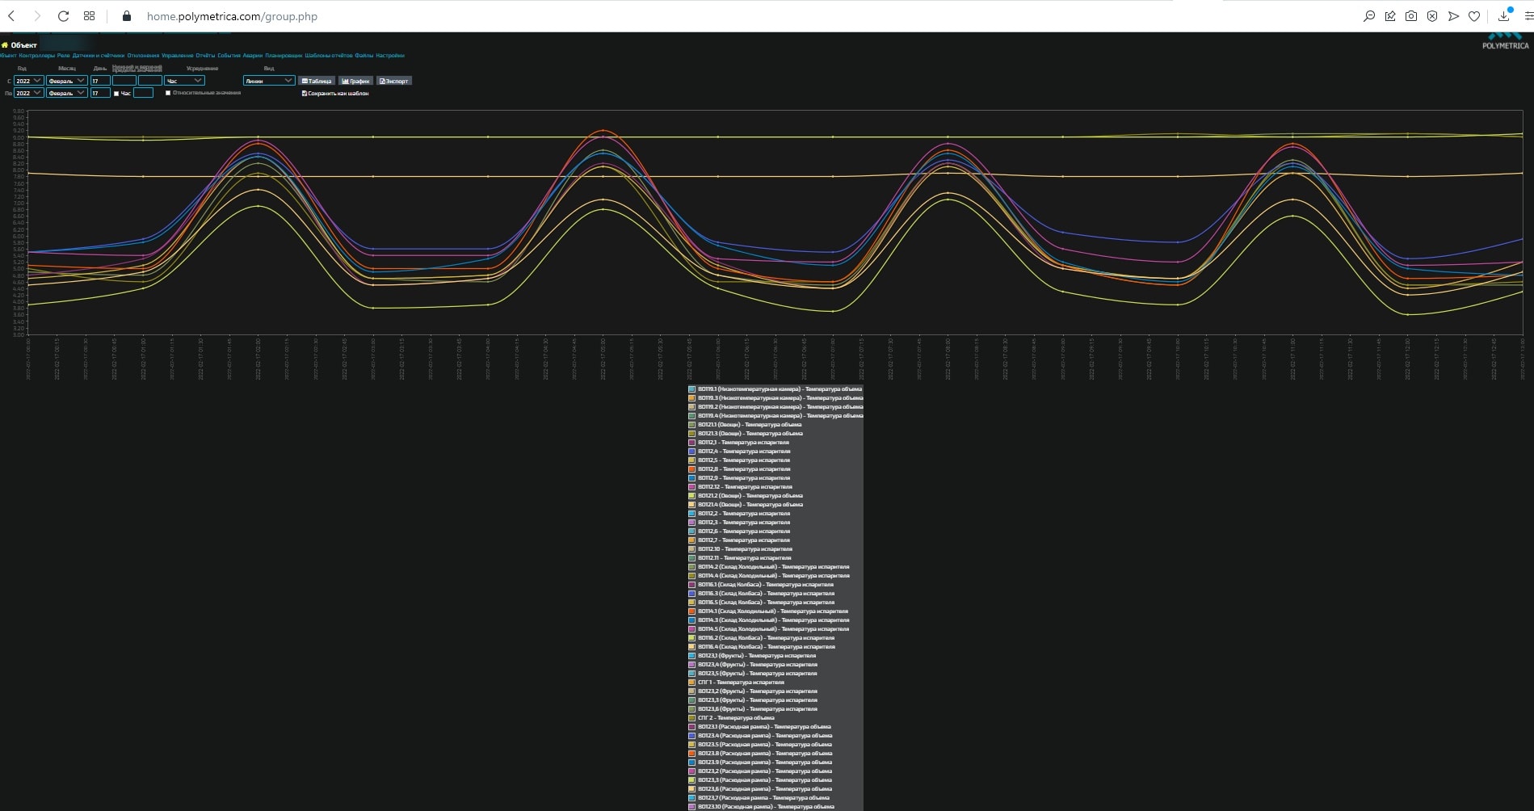Open the Вид Линии dropdown
Image resolution: width=1534 pixels, height=811 pixels.
[x=269, y=81]
